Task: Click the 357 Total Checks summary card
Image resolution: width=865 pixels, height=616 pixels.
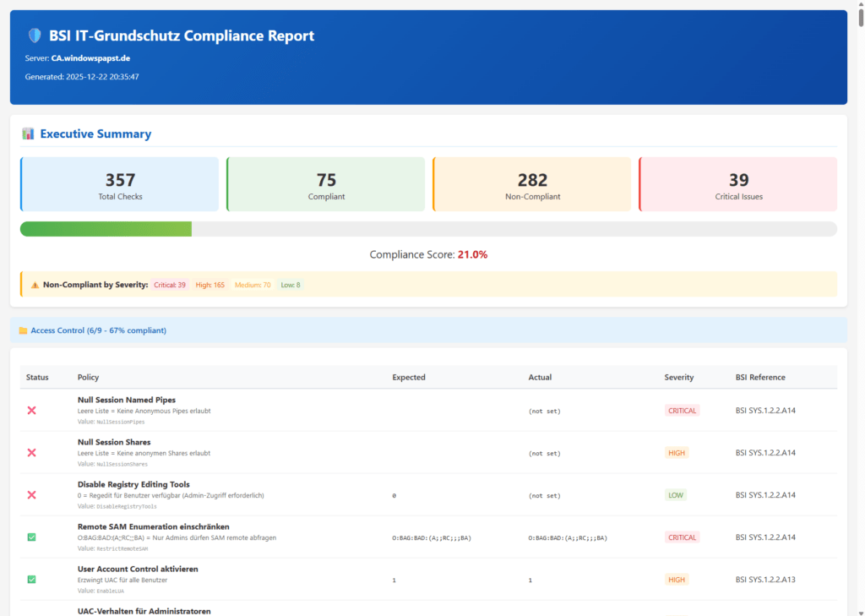Action: [x=119, y=183]
